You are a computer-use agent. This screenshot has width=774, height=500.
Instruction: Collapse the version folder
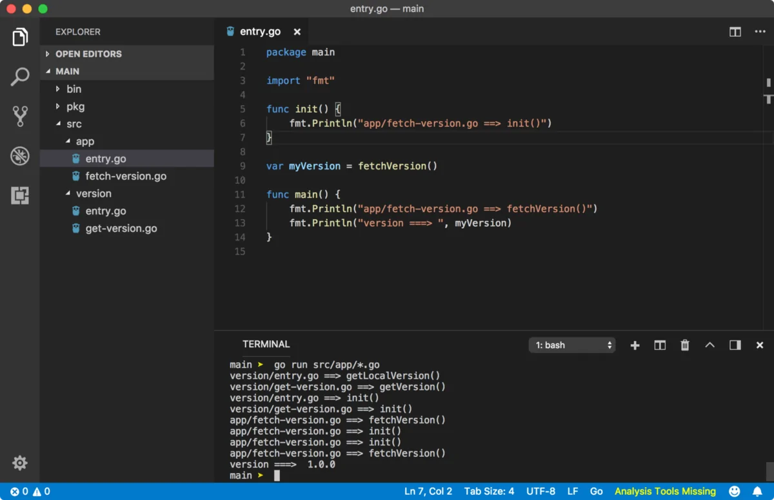(x=93, y=193)
